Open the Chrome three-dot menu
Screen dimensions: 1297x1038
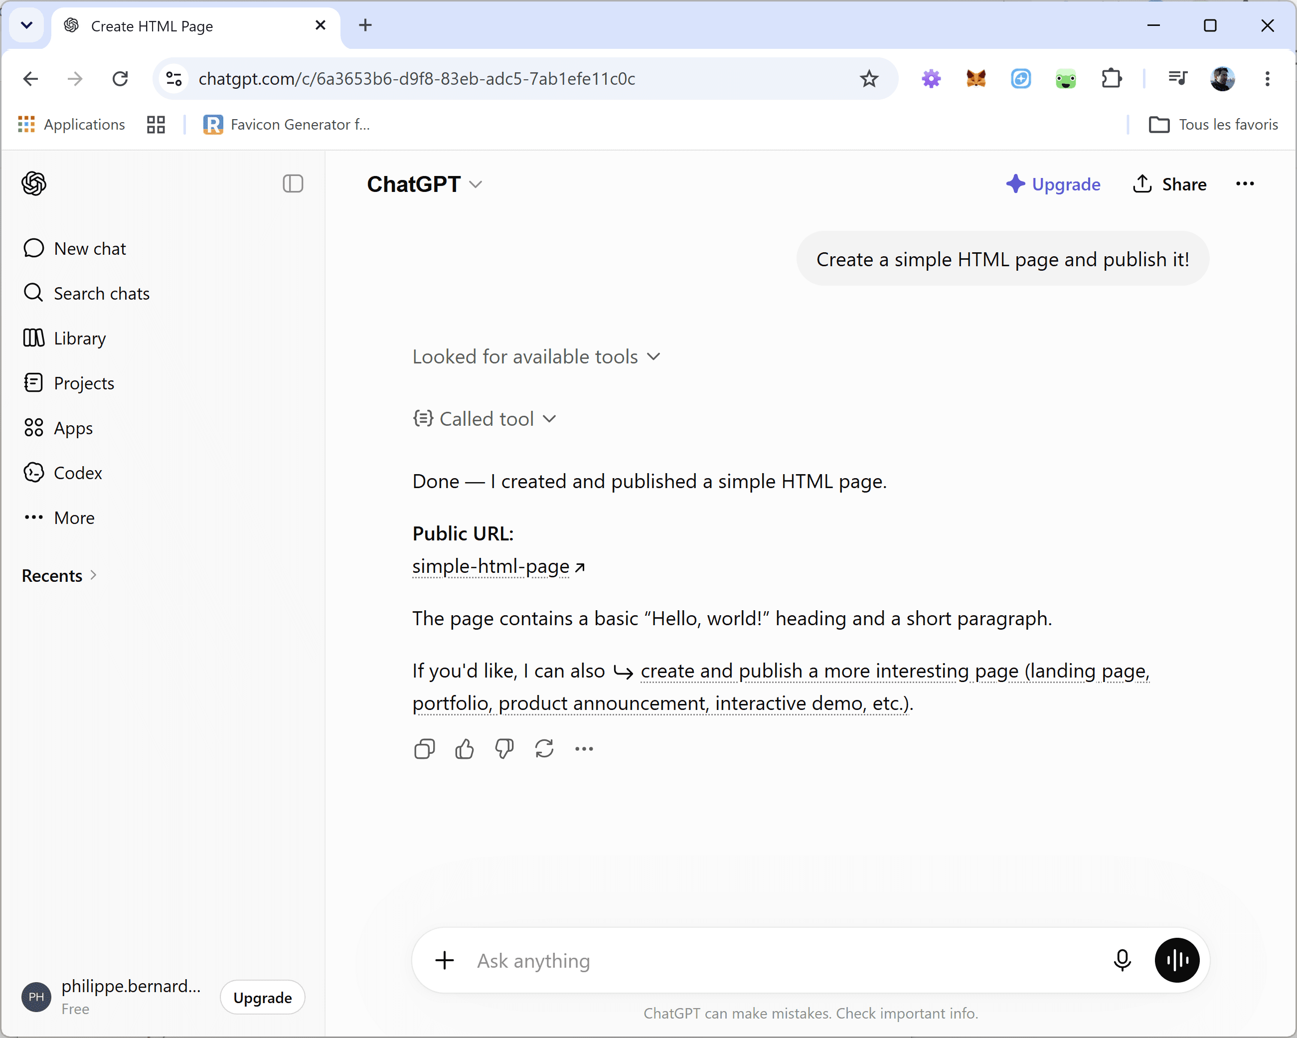pyautogui.click(x=1267, y=79)
